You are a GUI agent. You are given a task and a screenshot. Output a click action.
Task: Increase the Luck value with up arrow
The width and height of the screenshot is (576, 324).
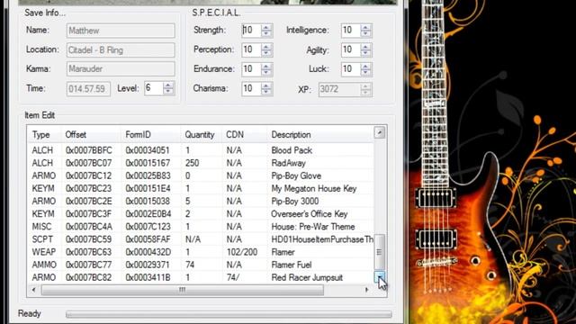365,67
